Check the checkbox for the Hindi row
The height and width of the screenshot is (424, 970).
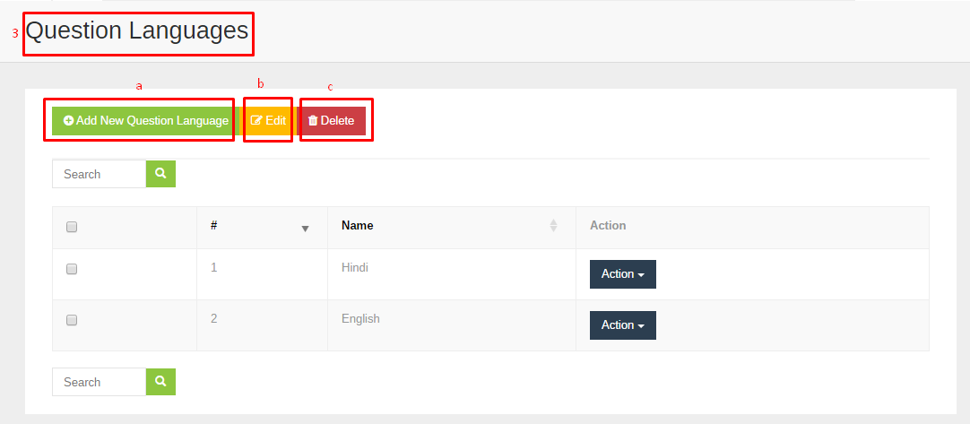(x=72, y=269)
